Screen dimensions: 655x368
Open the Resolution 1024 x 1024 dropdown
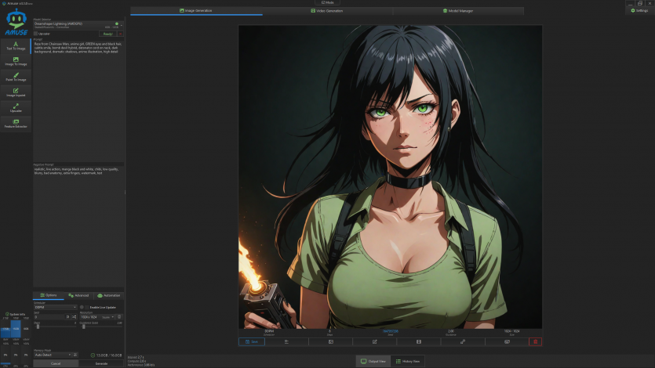tap(89, 316)
